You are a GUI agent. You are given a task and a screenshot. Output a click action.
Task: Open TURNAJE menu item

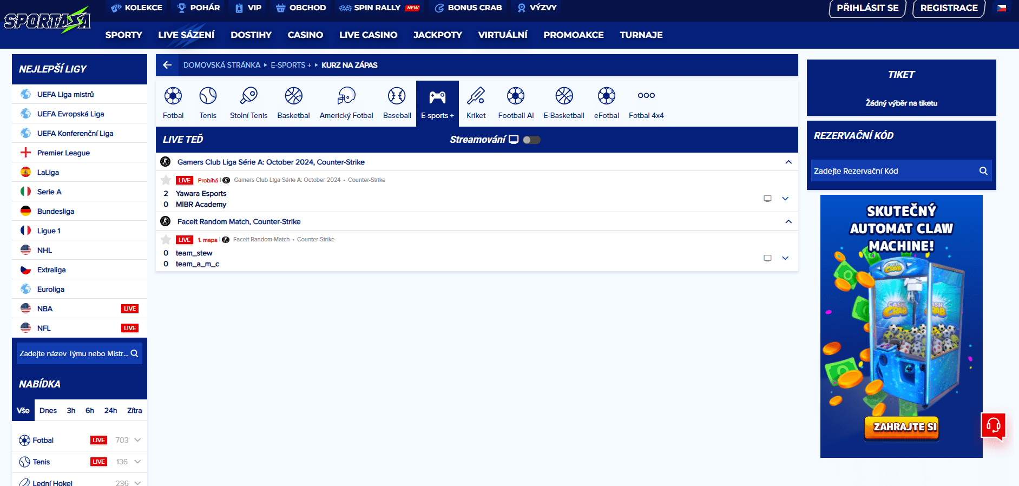pyautogui.click(x=641, y=35)
